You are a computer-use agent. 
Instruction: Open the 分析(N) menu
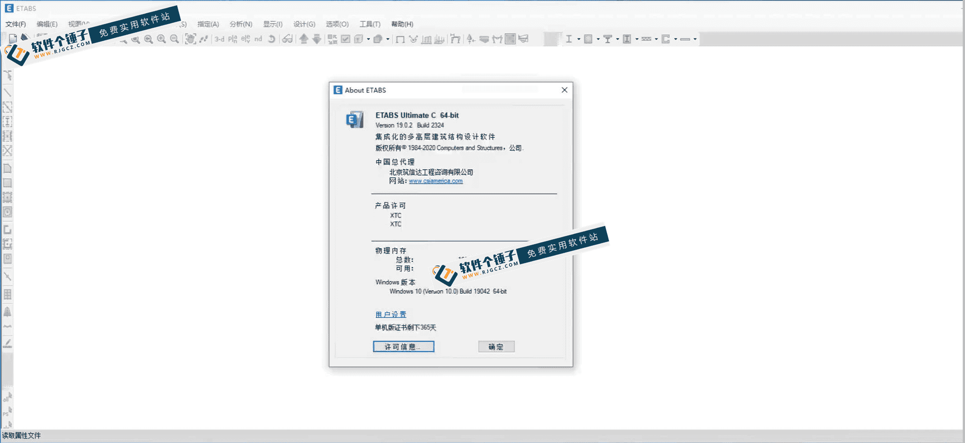(241, 24)
